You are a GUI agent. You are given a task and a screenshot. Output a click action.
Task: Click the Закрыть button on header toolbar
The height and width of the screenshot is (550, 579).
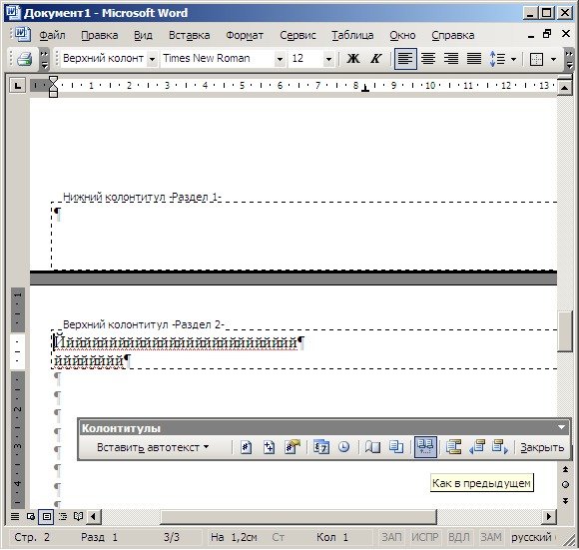tap(542, 447)
